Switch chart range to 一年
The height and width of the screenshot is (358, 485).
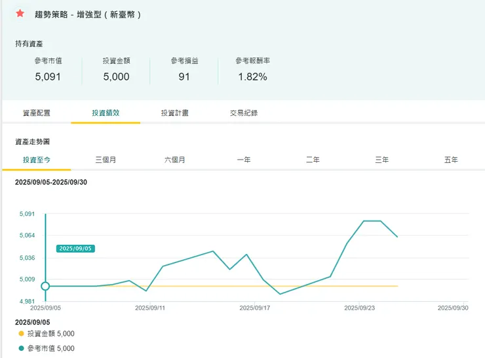click(244, 160)
